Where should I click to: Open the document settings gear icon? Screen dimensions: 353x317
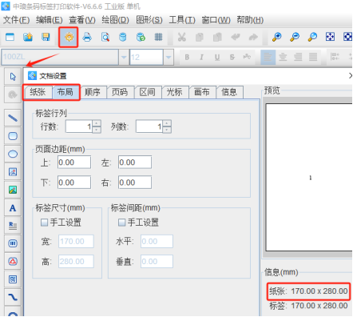[69, 37]
